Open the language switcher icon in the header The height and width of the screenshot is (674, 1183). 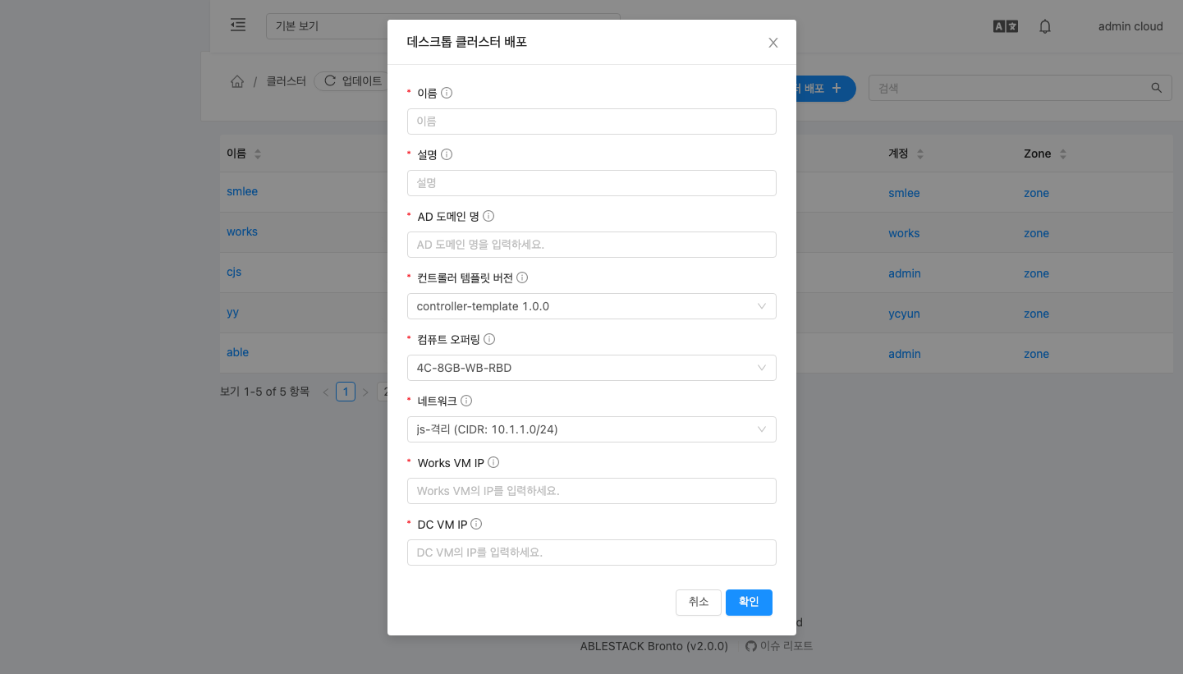[x=1005, y=25]
